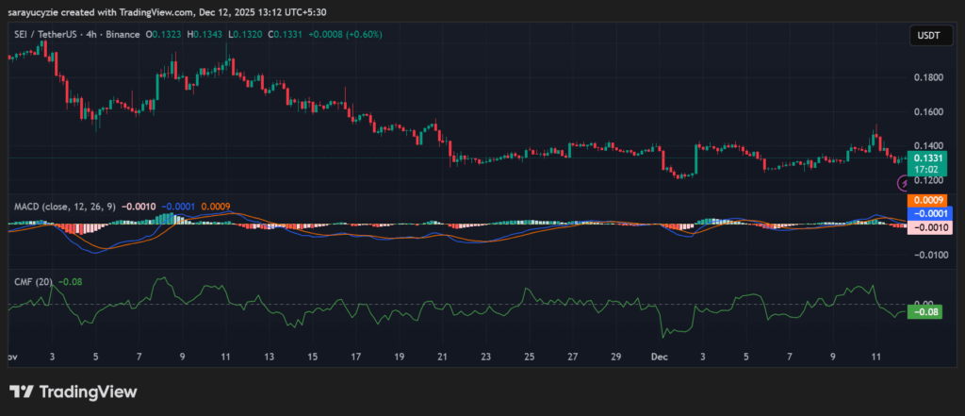
Task: Click date 11 left of 13 on axis
Action: [x=226, y=358]
